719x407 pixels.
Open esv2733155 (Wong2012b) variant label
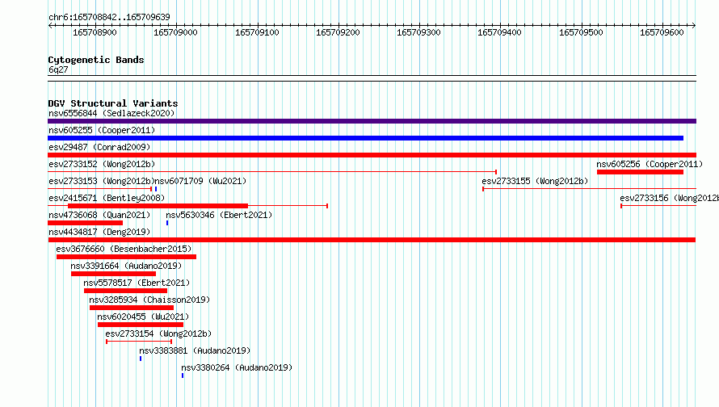pyautogui.click(x=535, y=181)
